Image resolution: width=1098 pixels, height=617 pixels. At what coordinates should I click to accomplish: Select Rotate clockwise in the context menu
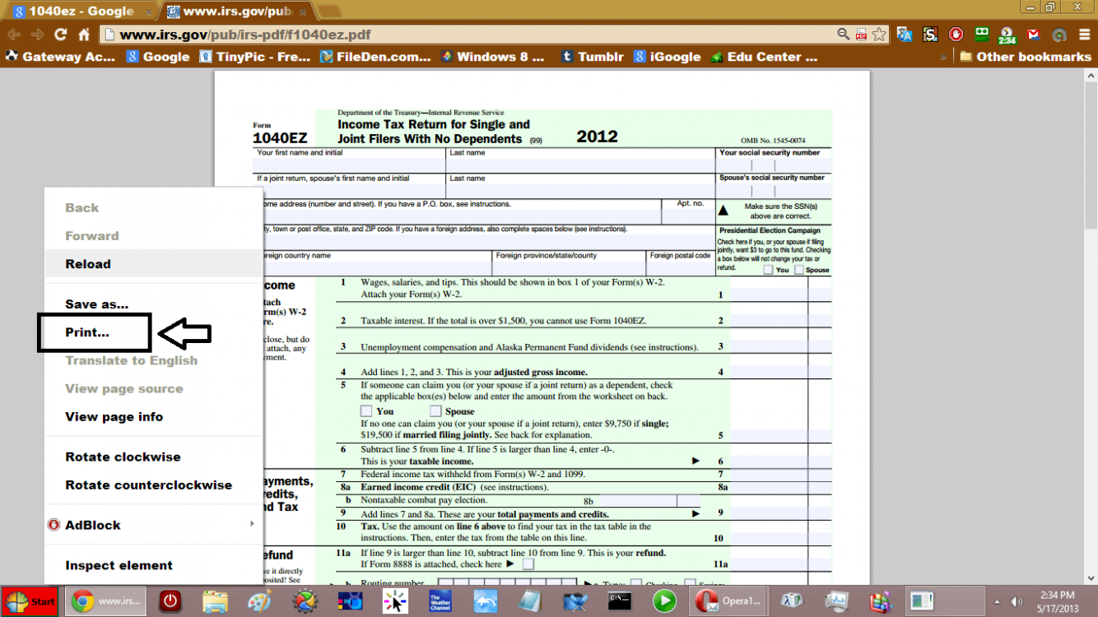tap(153, 457)
